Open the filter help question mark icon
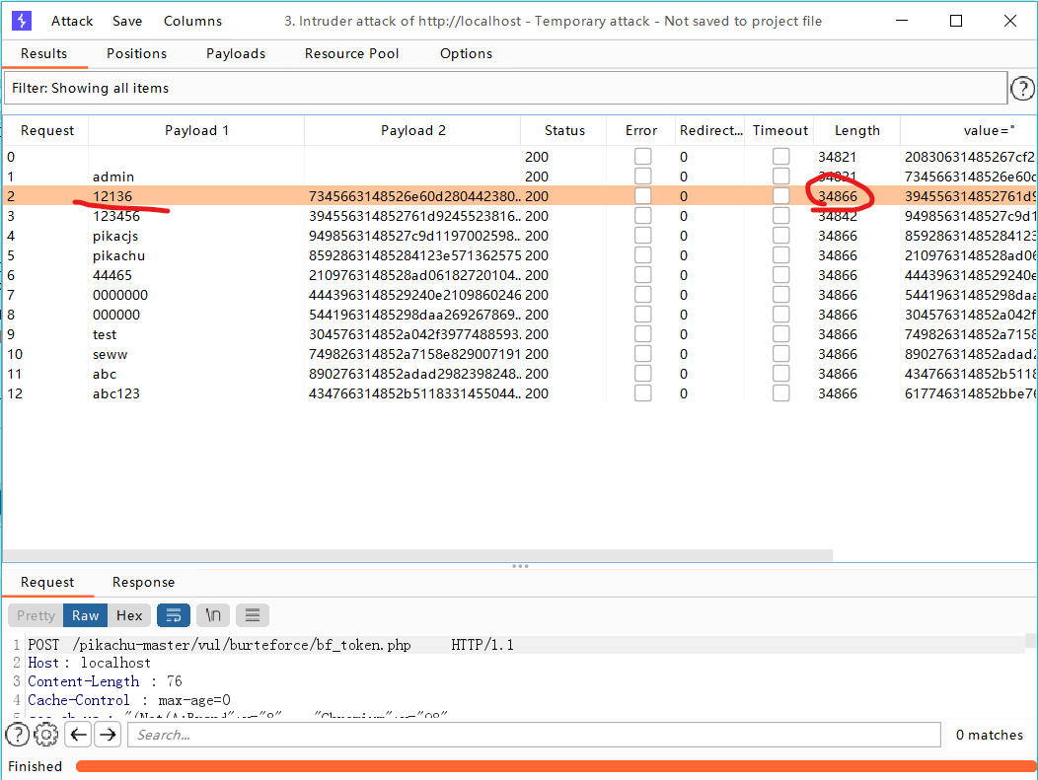The width and height of the screenshot is (1038, 780). pyautogui.click(x=1023, y=88)
